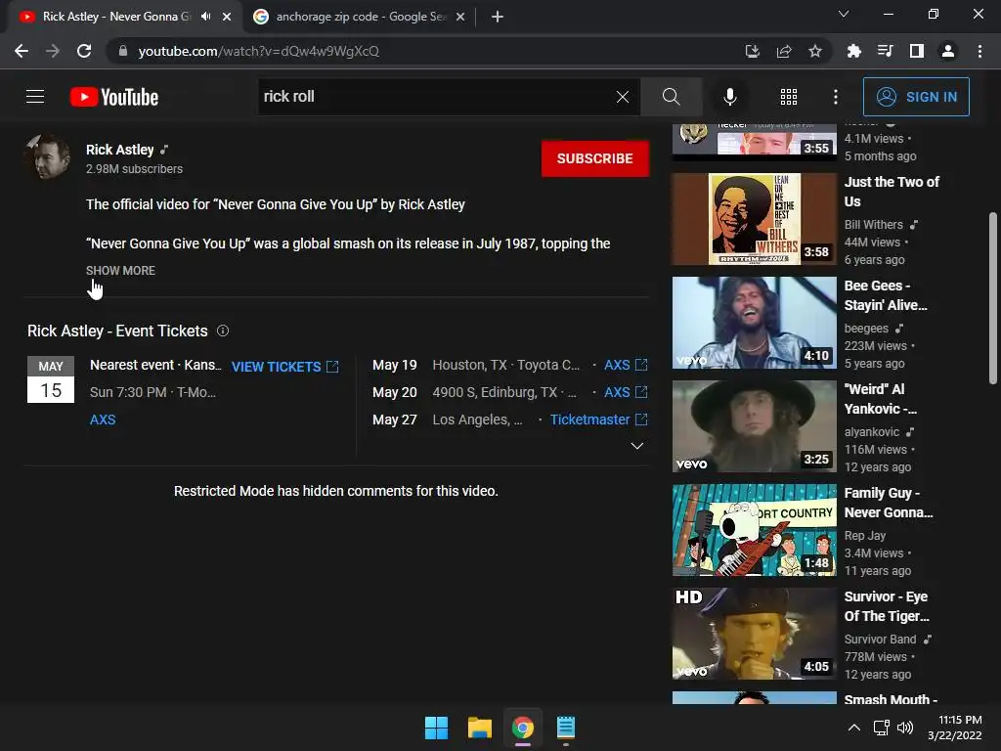This screenshot has width=1001, height=751.
Task: Open the Windows Start menu
Action: tap(437, 728)
